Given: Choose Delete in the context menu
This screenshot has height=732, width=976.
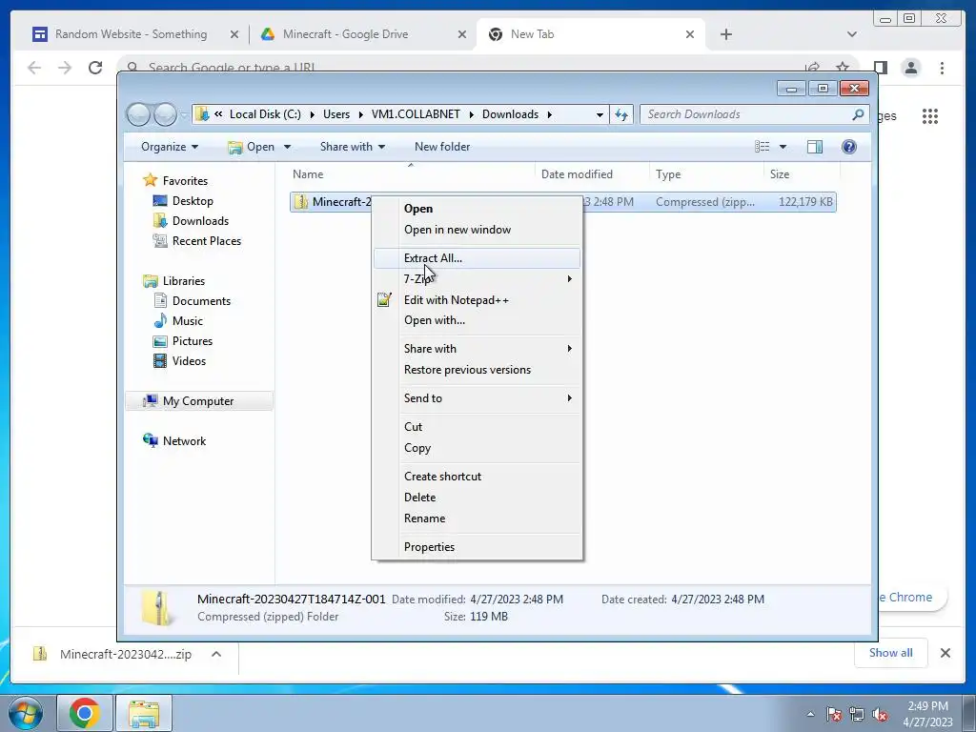Looking at the screenshot, I should click(477, 498).
